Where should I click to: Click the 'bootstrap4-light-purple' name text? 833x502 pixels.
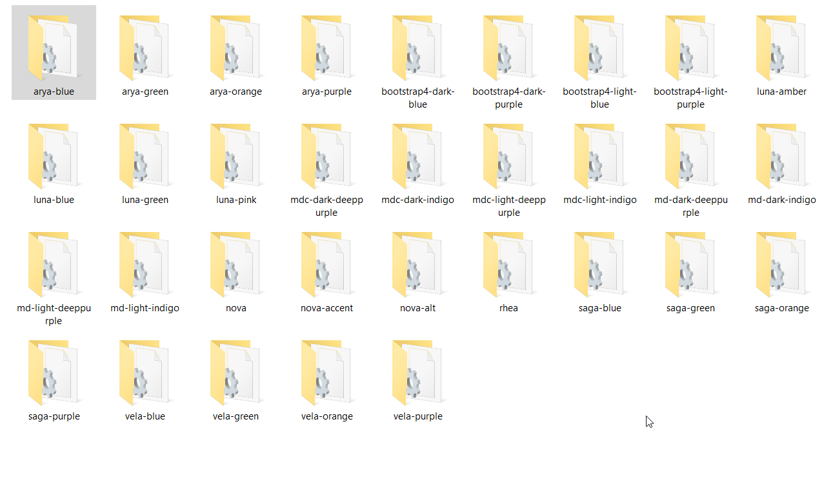690,98
